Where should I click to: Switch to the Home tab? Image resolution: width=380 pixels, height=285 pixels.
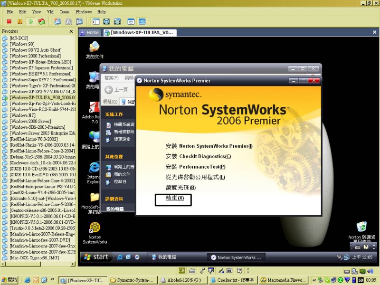90,32
